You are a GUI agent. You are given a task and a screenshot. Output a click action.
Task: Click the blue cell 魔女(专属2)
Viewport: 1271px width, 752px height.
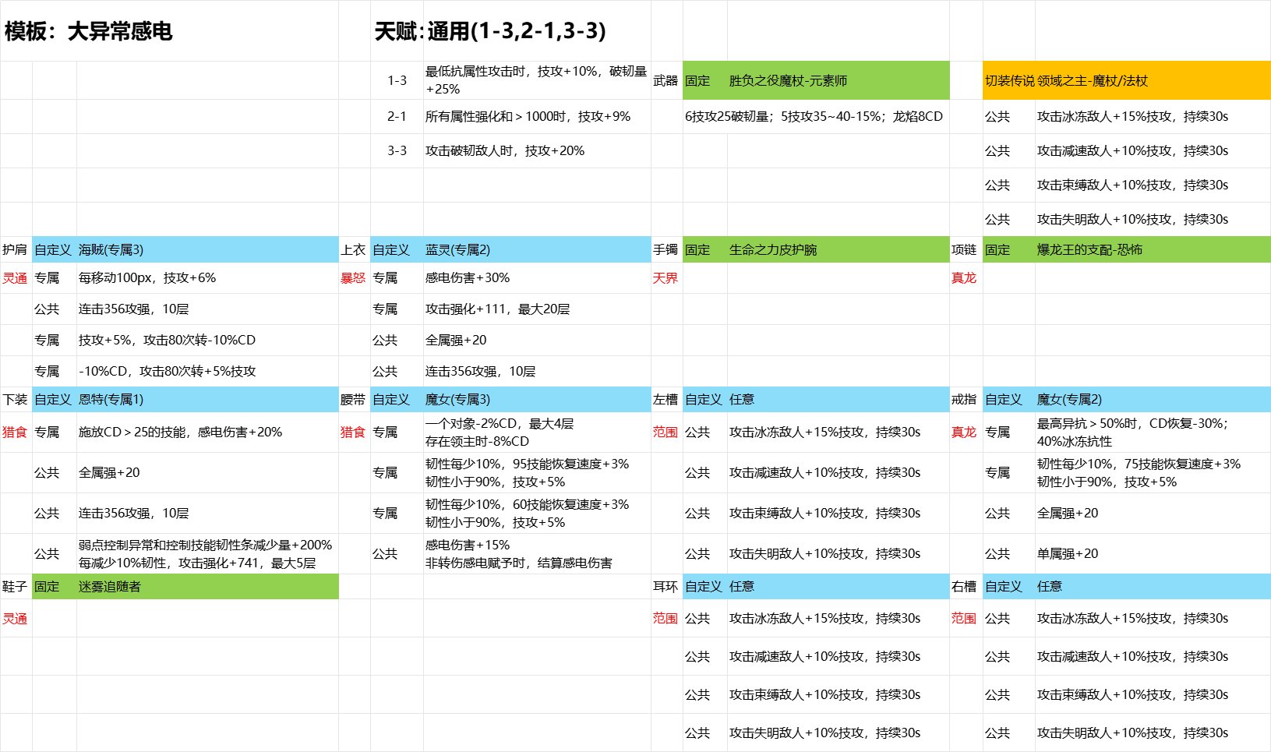1153,399
